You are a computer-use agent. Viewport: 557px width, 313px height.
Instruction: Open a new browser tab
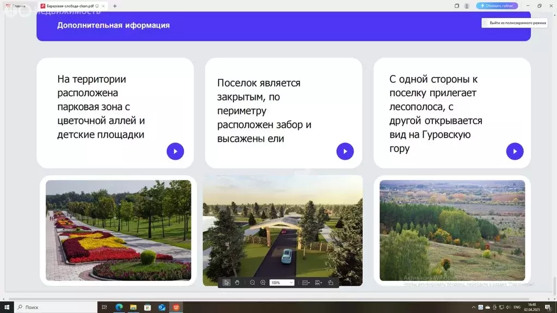pos(114,5)
